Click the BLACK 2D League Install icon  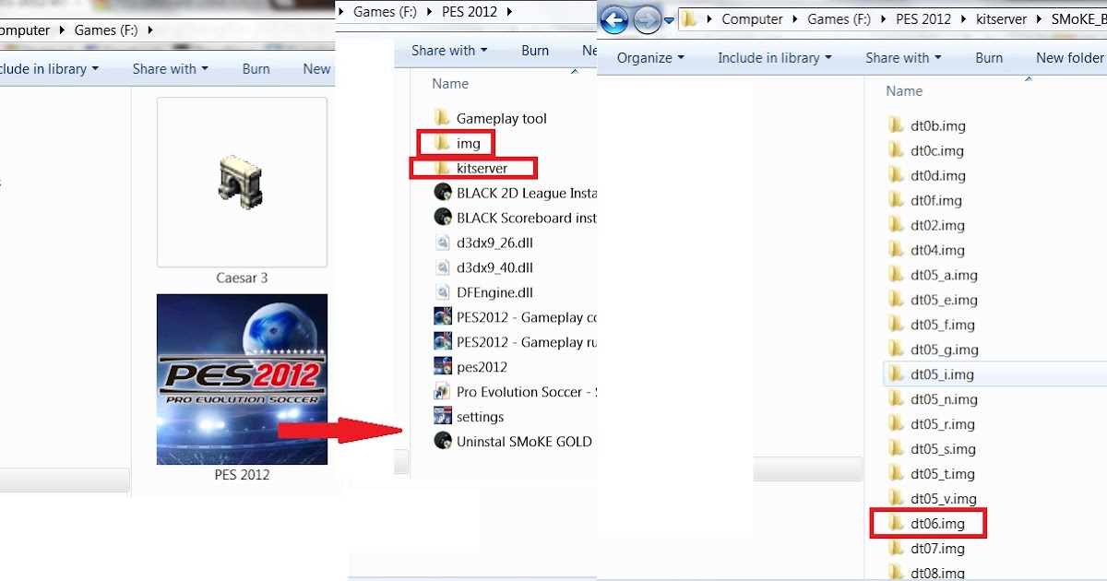tap(442, 193)
